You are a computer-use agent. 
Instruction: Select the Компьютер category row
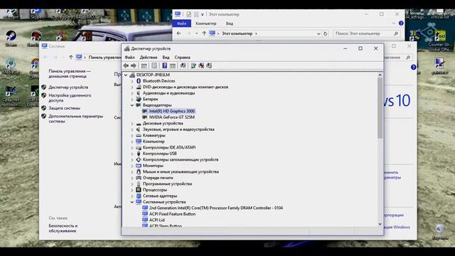coord(154,142)
